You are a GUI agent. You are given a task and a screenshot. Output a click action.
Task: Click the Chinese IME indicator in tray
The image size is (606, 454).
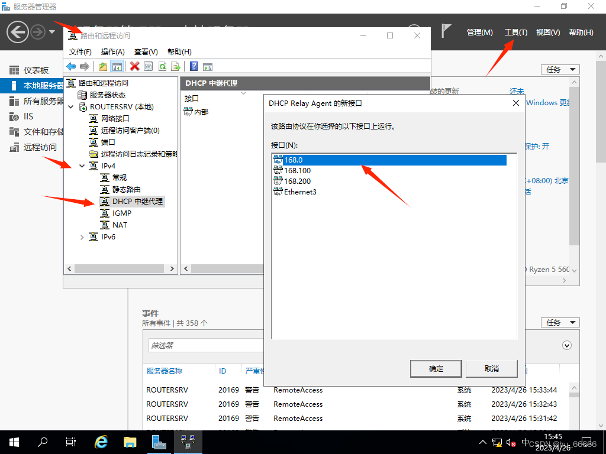coord(526,442)
